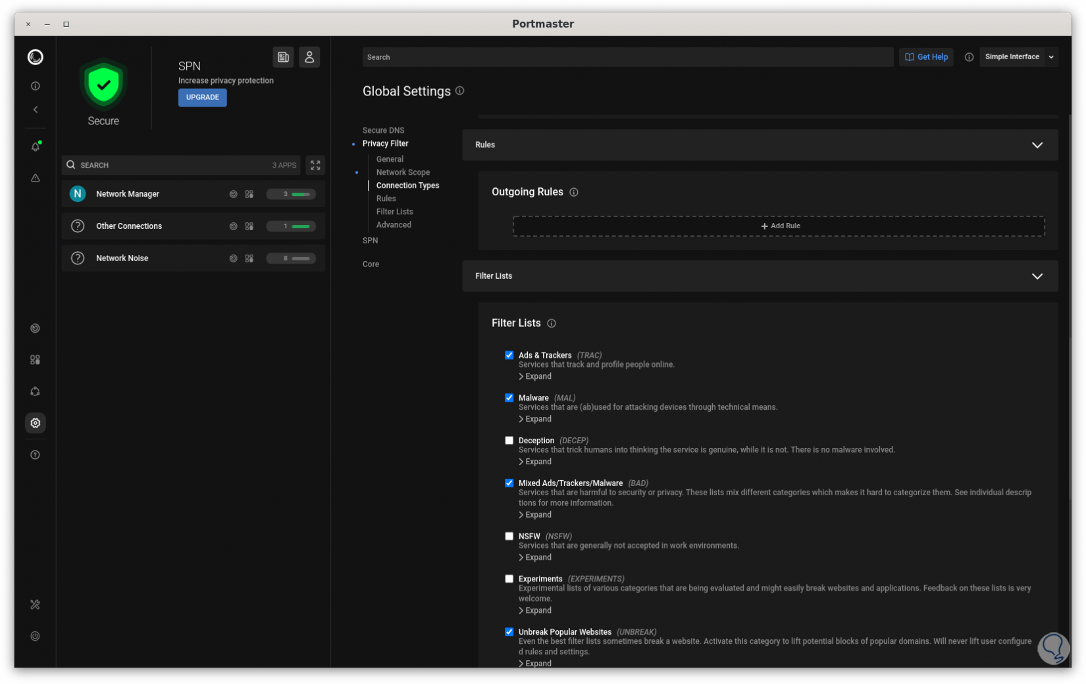Expand the NSFW list details
Image resolution: width=1086 pixels, height=684 pixels.
[535, 558]
